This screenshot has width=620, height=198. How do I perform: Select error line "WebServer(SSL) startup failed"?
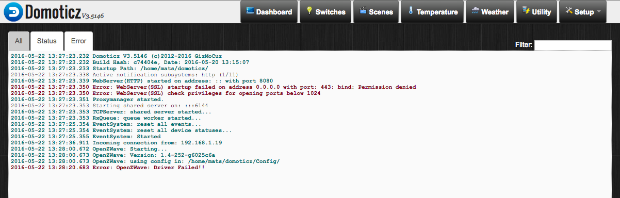[x=213, y=87]
